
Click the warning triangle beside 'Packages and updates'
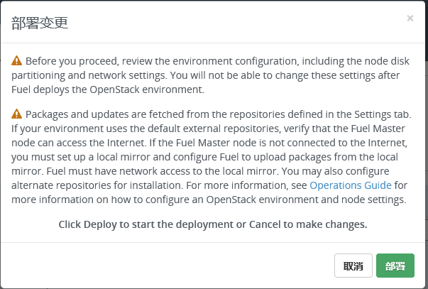(16, 114)
